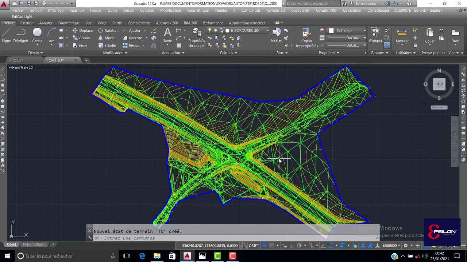Screen dimensions: 467x262
Task: Click the Raccord button
Action: [x=132, y=38]
